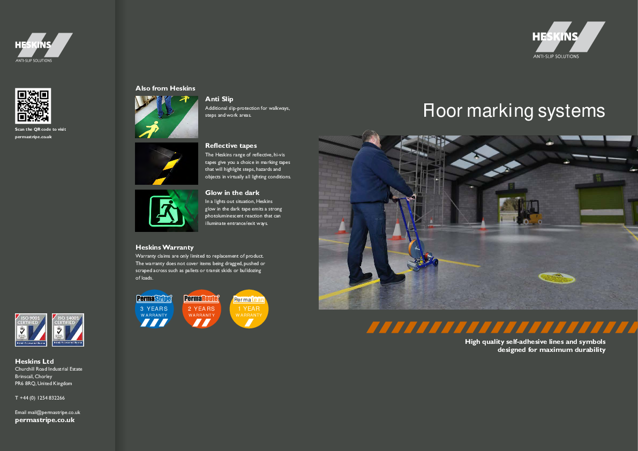
Task: Click the permastripe.co.uk website link at bottom
Action: pos(45,420)
